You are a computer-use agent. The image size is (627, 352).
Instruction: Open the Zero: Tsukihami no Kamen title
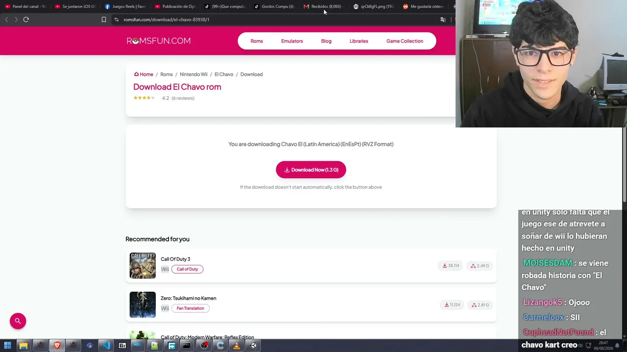point(189,298)
